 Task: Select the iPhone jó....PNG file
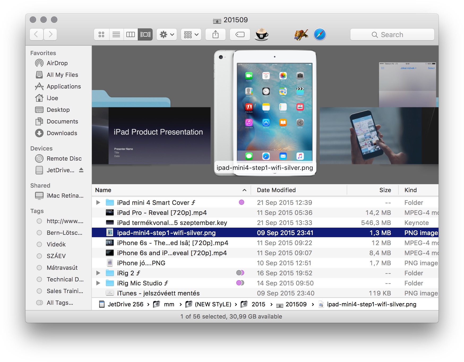[x=265, y=263]
